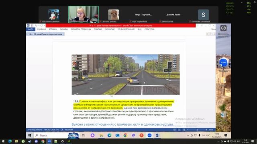Open the РЕЦЕНЗИРОВАНИЕ ribbon tab
The image size is (257, 144).
point(126,29)
